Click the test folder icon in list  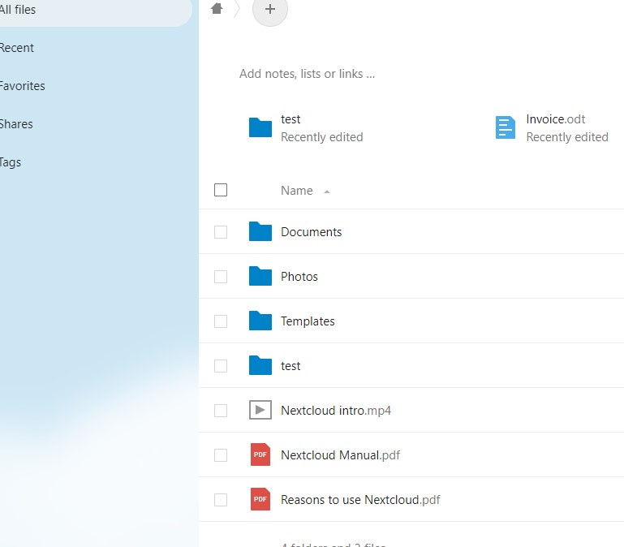click(260, 365)
